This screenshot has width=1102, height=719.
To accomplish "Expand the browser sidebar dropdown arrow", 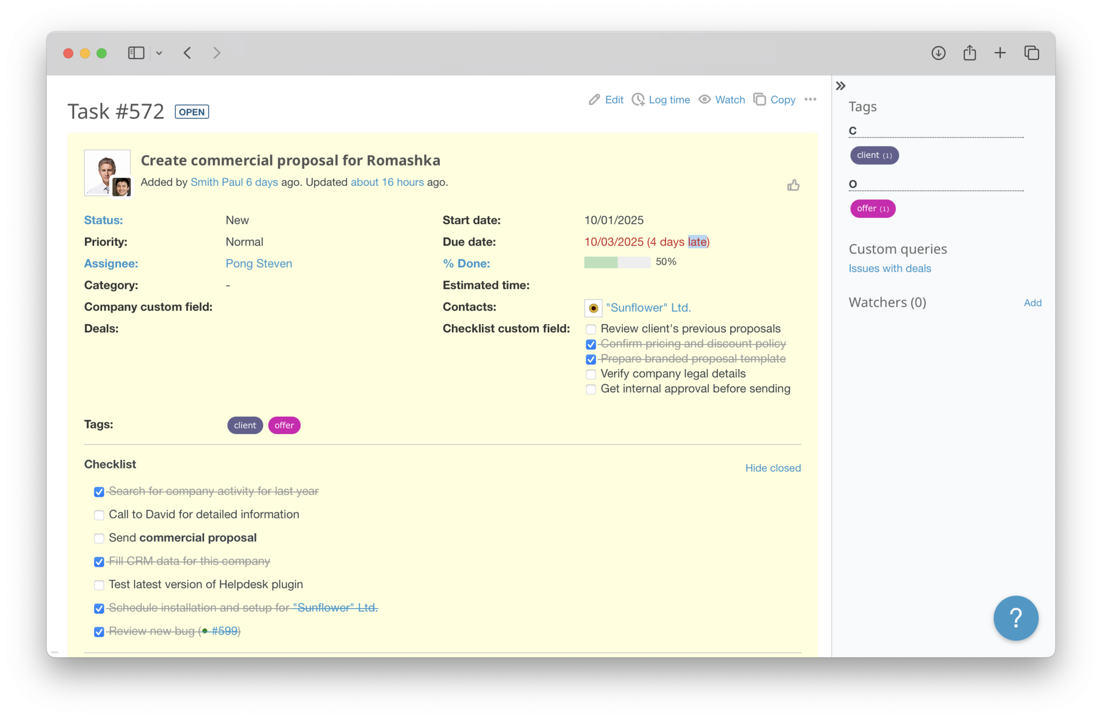I will (x=159, y=53).
